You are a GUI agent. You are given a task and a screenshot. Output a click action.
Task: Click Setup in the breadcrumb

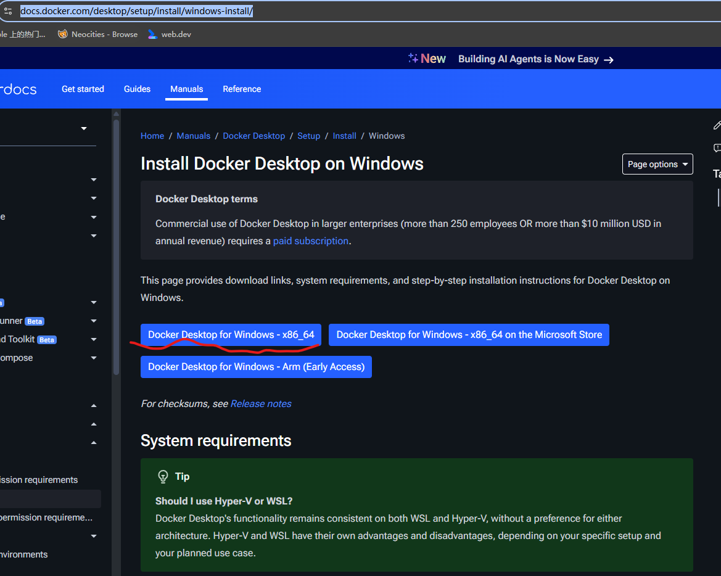(x=308, y=136)
